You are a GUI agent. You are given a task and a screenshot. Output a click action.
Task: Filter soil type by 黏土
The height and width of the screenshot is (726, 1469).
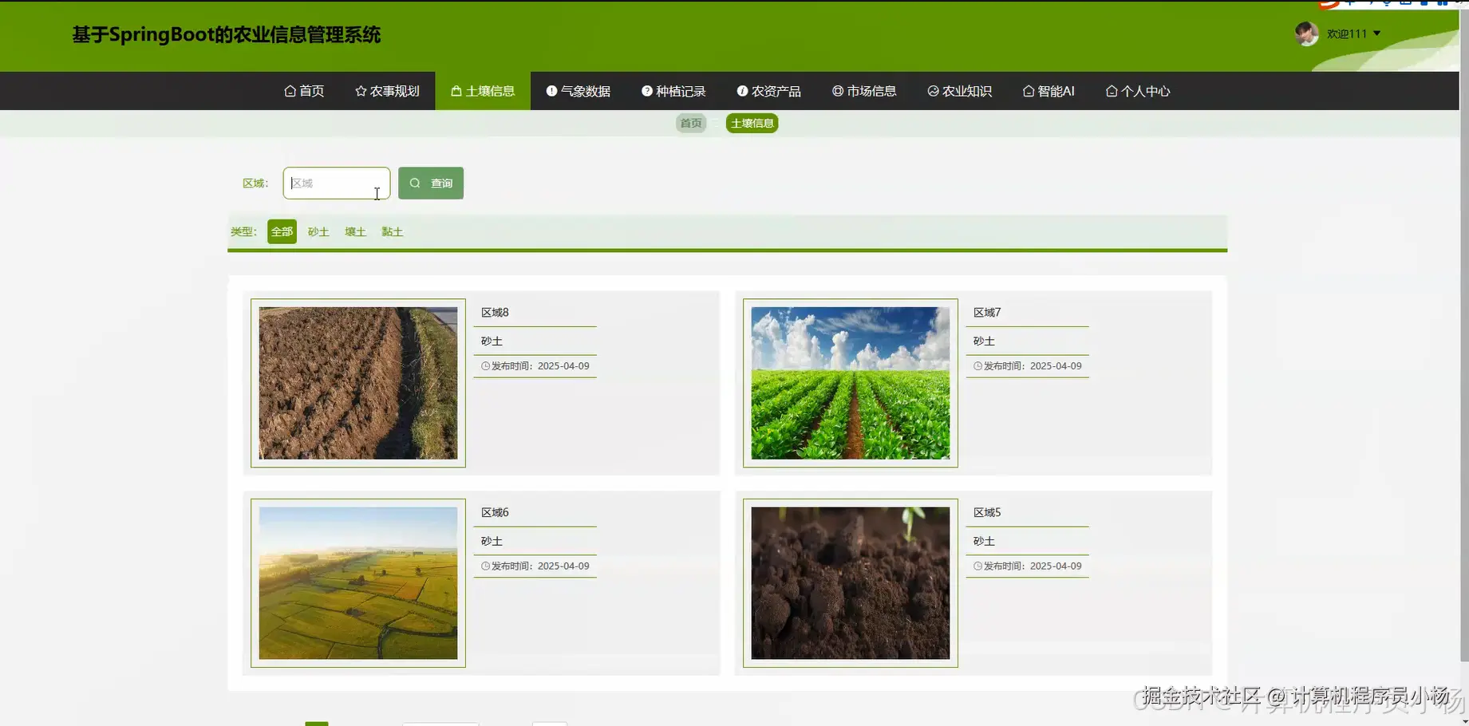click(x=392, y=231)
